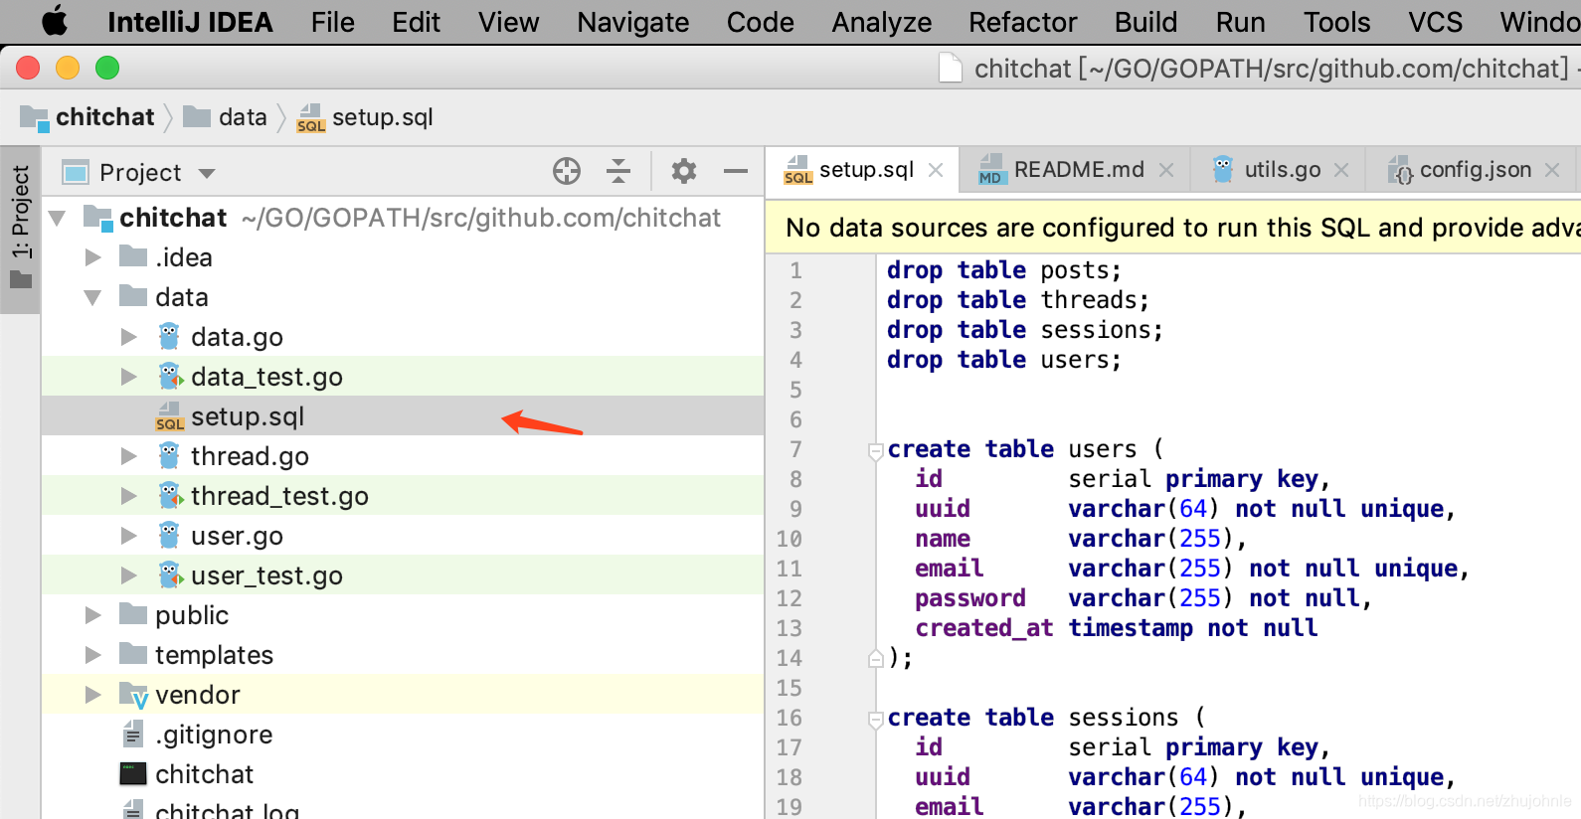The width and height of the screenshot is (1581, 819).
Task: Select vendor folder icon
Action: (x=134, y=695)
